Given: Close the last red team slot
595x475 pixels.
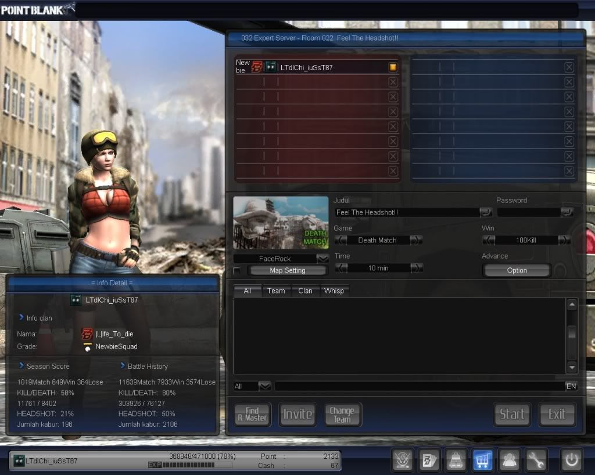Looking at the screenshot, I should click(x=393, y=171).
